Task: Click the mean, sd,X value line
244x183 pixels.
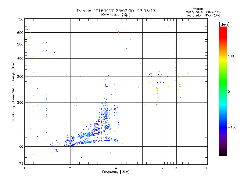Action: point(203,15)
